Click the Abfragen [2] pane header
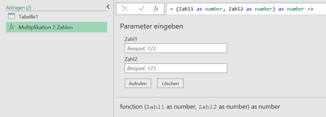 click(x=18, y=8)
